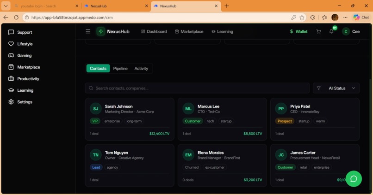Click the Lead tag on Tom Nguyen
The height and width of the screenshot is (195, 373).
[x=96, y=167]
